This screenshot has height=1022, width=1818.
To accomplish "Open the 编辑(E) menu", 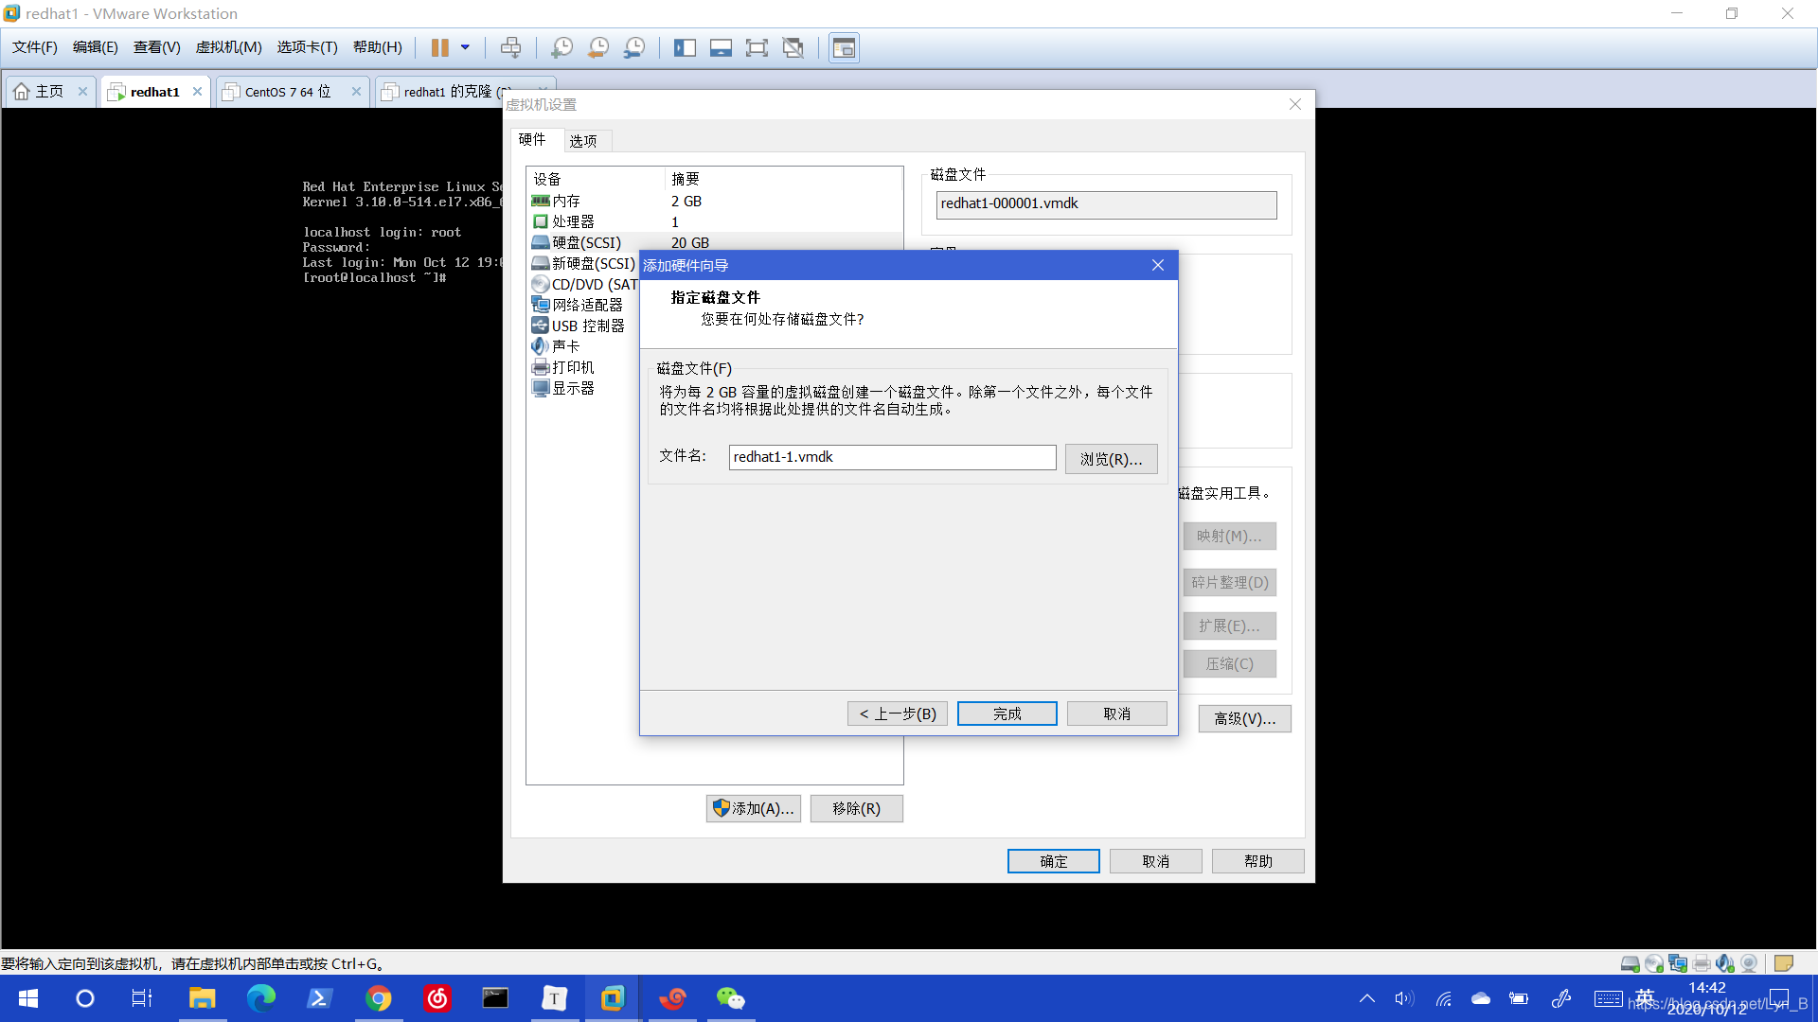I will (96, 47).
